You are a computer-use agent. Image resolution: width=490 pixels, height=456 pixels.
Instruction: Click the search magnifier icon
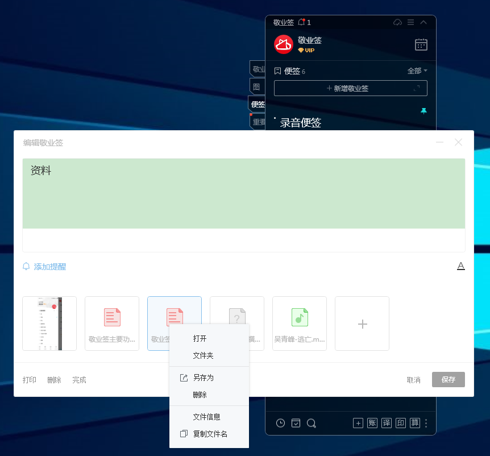(x=312, y=423)
